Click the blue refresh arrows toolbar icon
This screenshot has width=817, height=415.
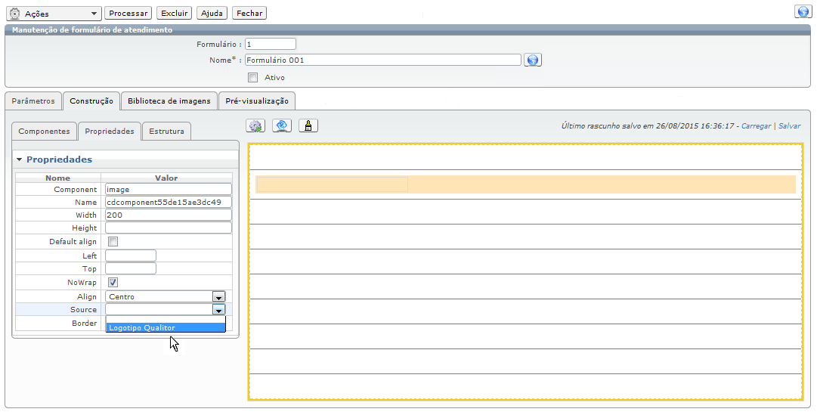282,125
